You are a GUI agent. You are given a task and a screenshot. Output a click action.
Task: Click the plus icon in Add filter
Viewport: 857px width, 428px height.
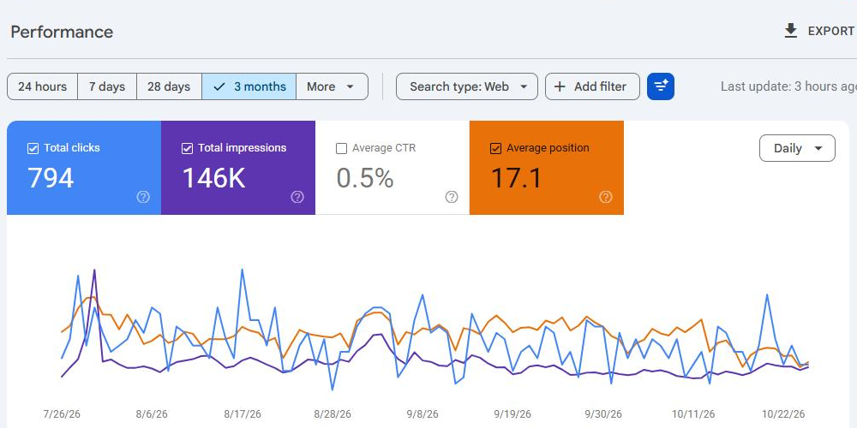pos(560,86)
